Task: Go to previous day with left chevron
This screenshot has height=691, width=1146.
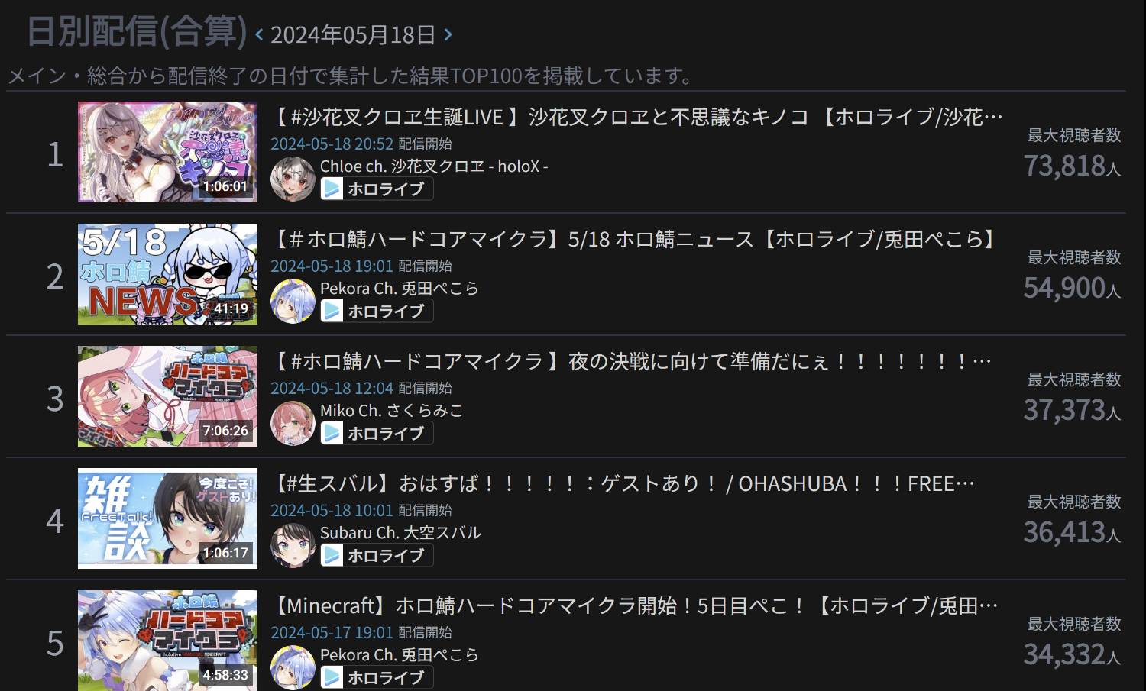Action: pyautogui.click(x=260, y=34)
